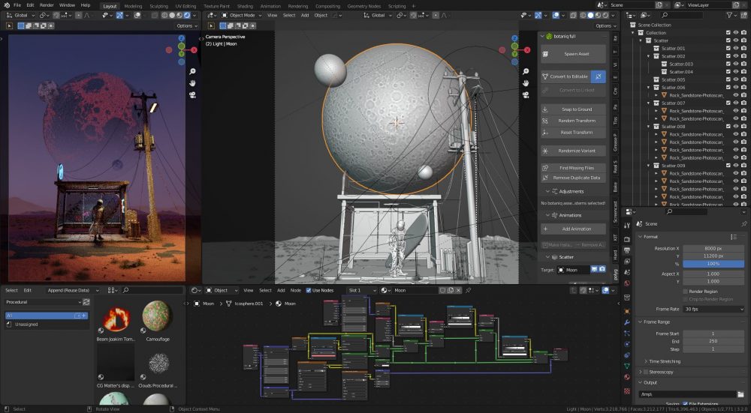
Task: Hide Scatter.005 collection with eye icon
Action: click(x=736, y=79)
